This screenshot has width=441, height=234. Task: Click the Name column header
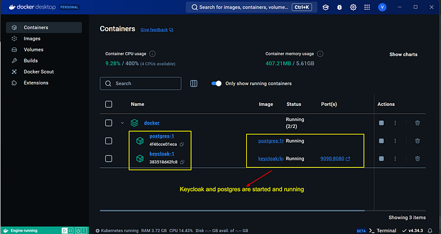click(138, 104)
